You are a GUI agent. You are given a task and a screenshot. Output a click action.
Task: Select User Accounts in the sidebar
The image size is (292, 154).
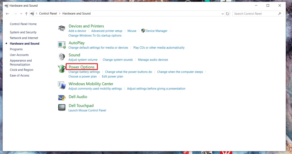coord(19,55)
